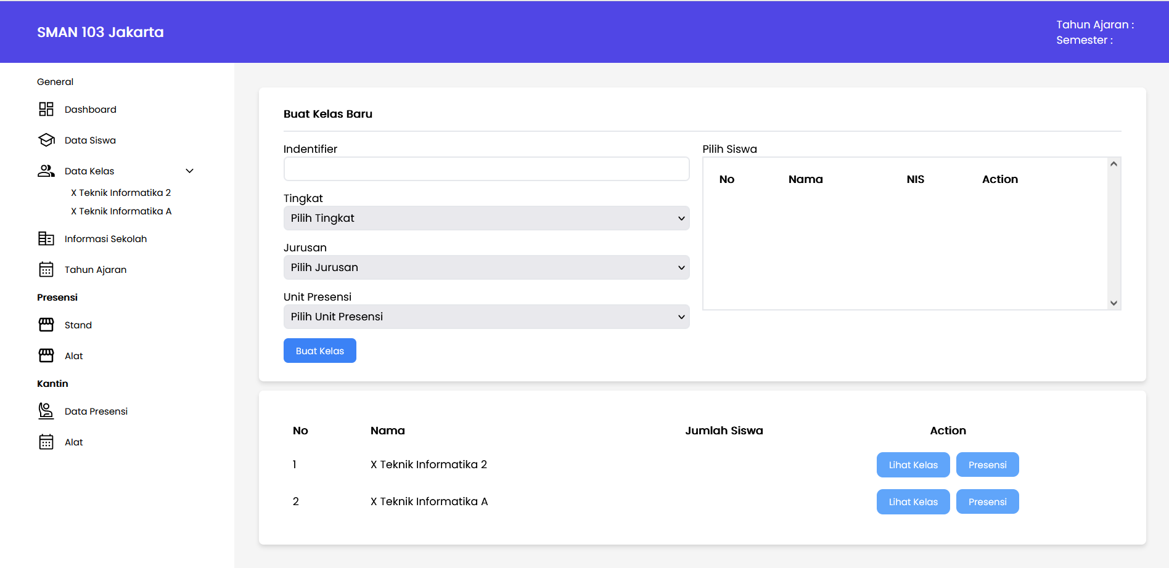Open the Pilih Jurusan dropdown
Image resolution: width=1169 pixels, height=568 pixels.
(x=486, y=267)
